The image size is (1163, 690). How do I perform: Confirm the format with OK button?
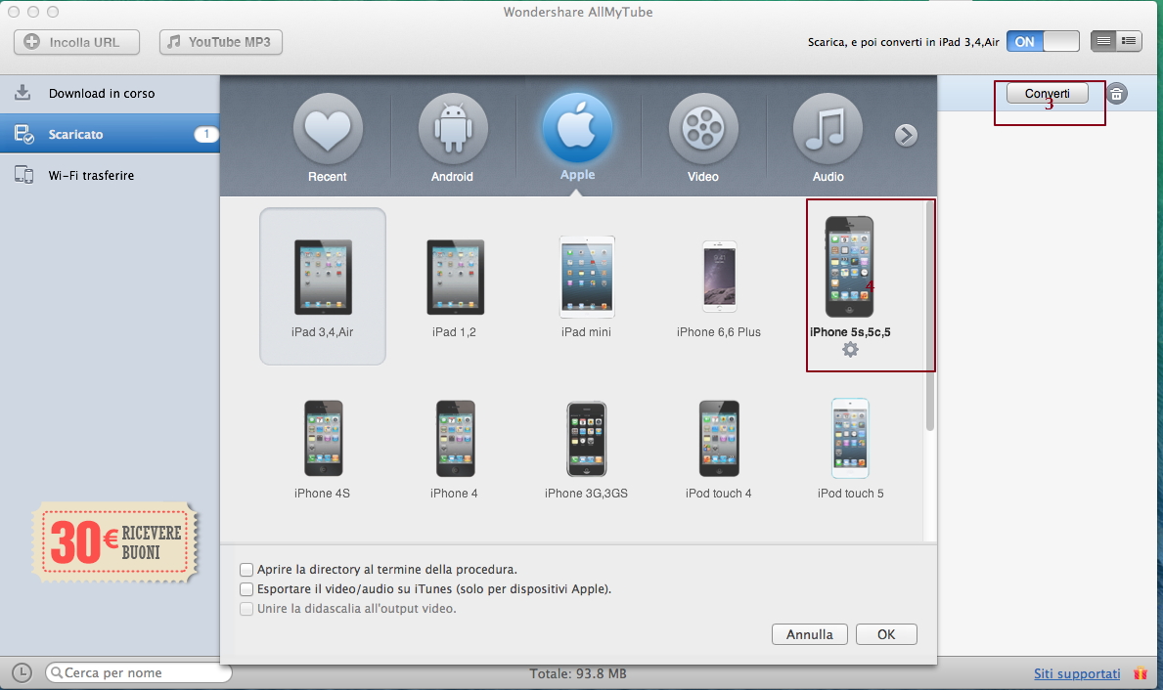(x=886, y=634)
